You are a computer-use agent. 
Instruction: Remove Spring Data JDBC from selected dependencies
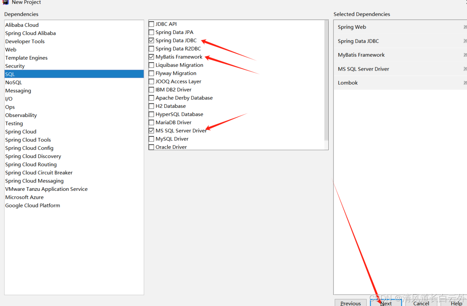click(465, 41)
